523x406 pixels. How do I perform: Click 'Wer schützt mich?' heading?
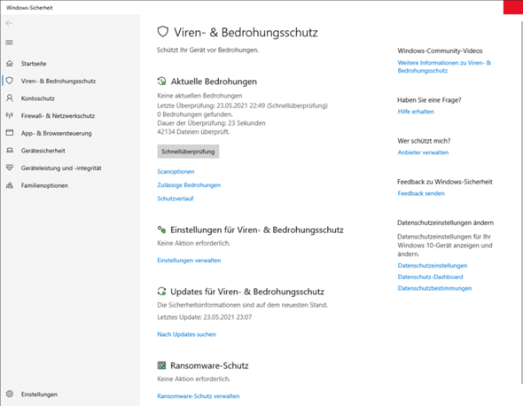(424, 141)
